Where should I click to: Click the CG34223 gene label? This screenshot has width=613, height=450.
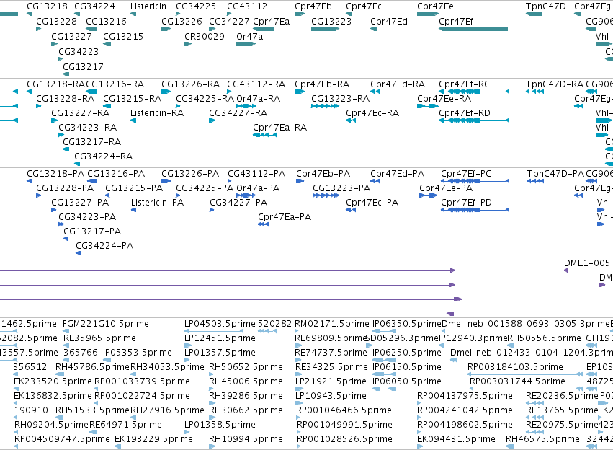point(79,52)
